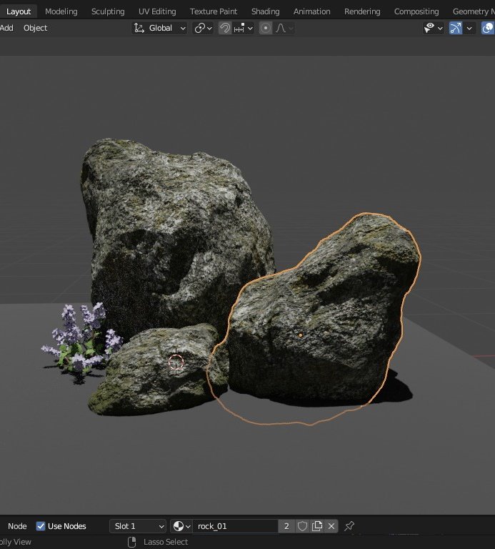Open the Node menu
495x549 pixels.
click(17, 526)
